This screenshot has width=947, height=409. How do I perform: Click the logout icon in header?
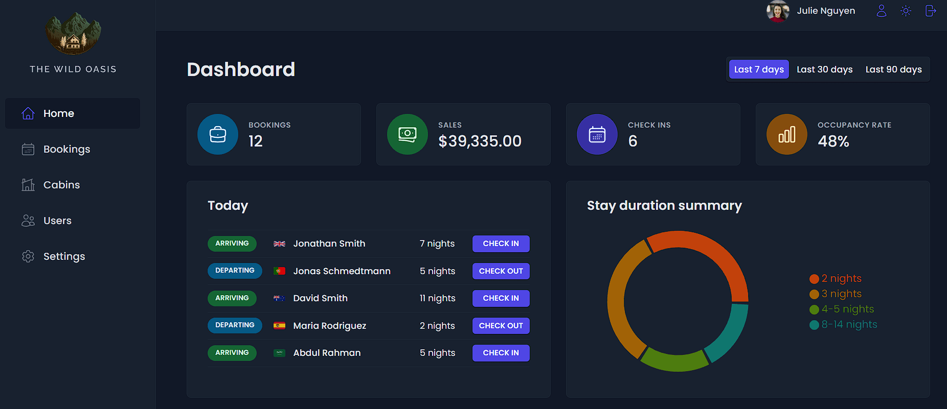pos(931,11)
